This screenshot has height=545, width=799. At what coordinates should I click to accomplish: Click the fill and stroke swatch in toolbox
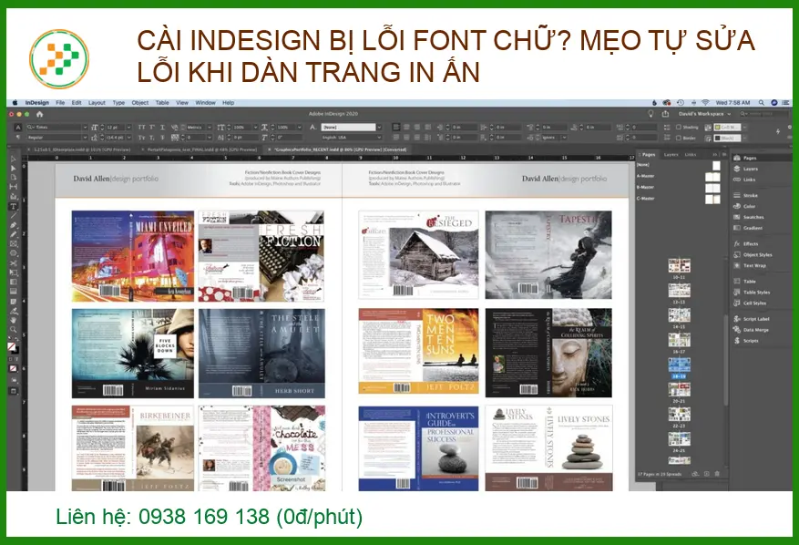point(14,348)
